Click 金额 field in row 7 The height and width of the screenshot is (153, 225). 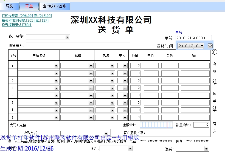point(170,110)
